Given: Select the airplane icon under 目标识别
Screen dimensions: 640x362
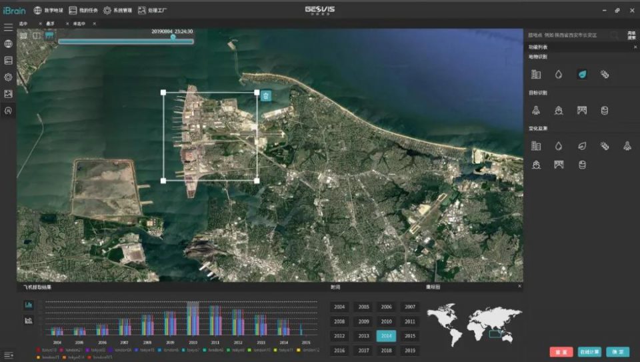Looking at the screenshot, I should (x=536, y=110).
